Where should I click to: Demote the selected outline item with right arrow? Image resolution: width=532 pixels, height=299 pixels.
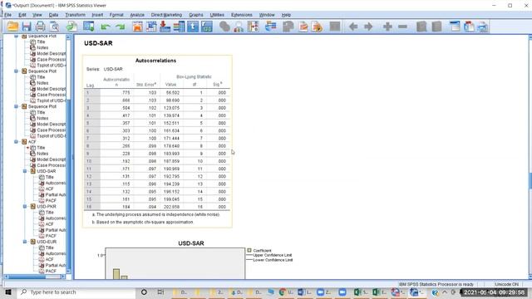click(x=368, y=27)
